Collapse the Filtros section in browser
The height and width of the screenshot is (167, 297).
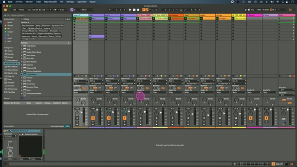pyautogui.click(x=22, y=19)
